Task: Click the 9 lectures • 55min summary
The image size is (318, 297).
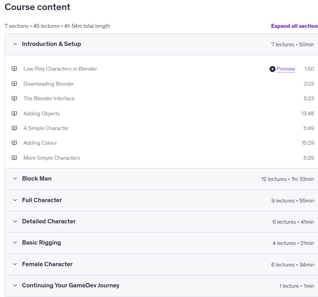Action: click(293, 201)
